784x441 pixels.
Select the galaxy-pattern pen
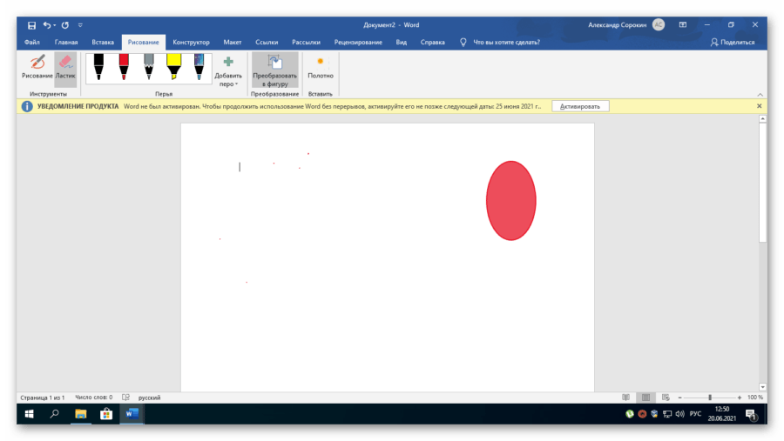[x=199, y=67]
